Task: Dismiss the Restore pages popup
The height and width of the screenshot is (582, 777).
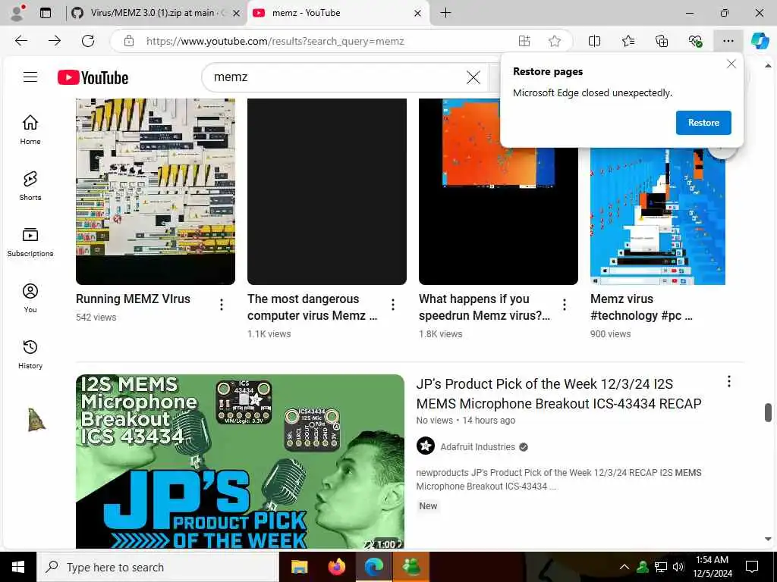Action: (731, 64)
